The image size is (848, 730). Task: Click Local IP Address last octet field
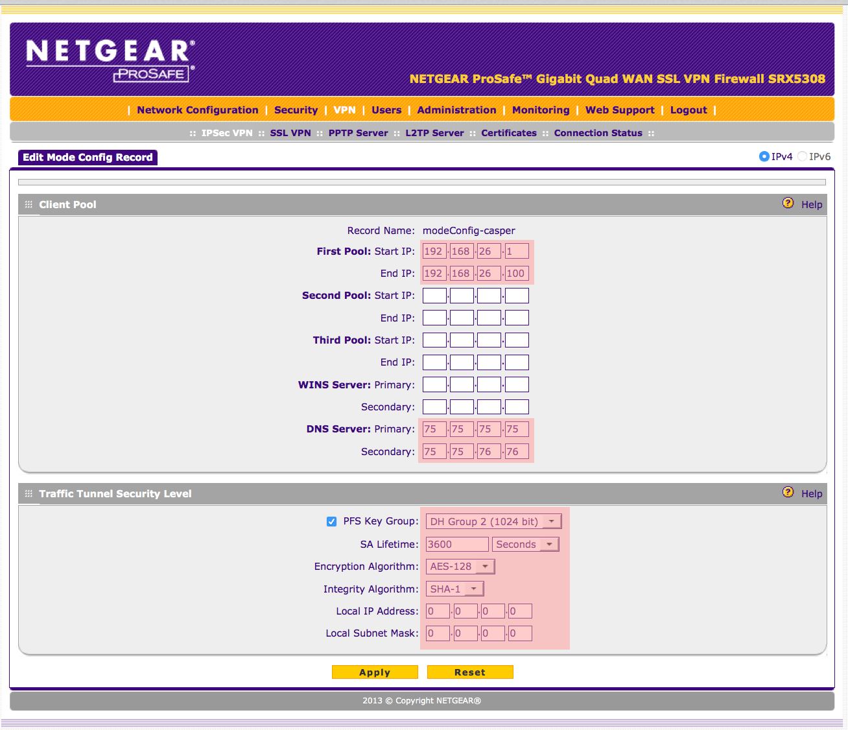[x=520, y=611]
